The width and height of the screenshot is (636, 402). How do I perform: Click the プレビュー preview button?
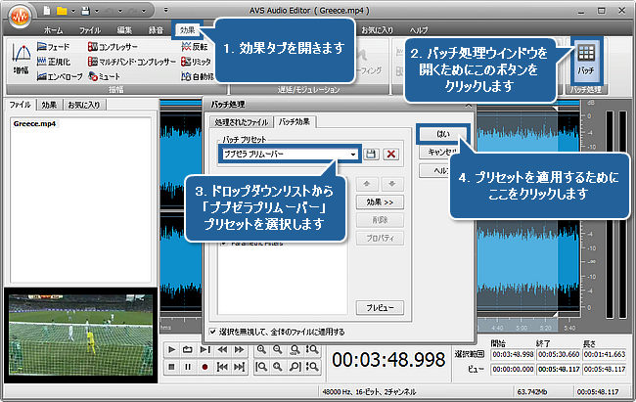[x=380, y=308]
